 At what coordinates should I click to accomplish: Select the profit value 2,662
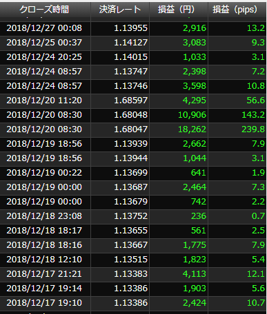pos(195,144)
